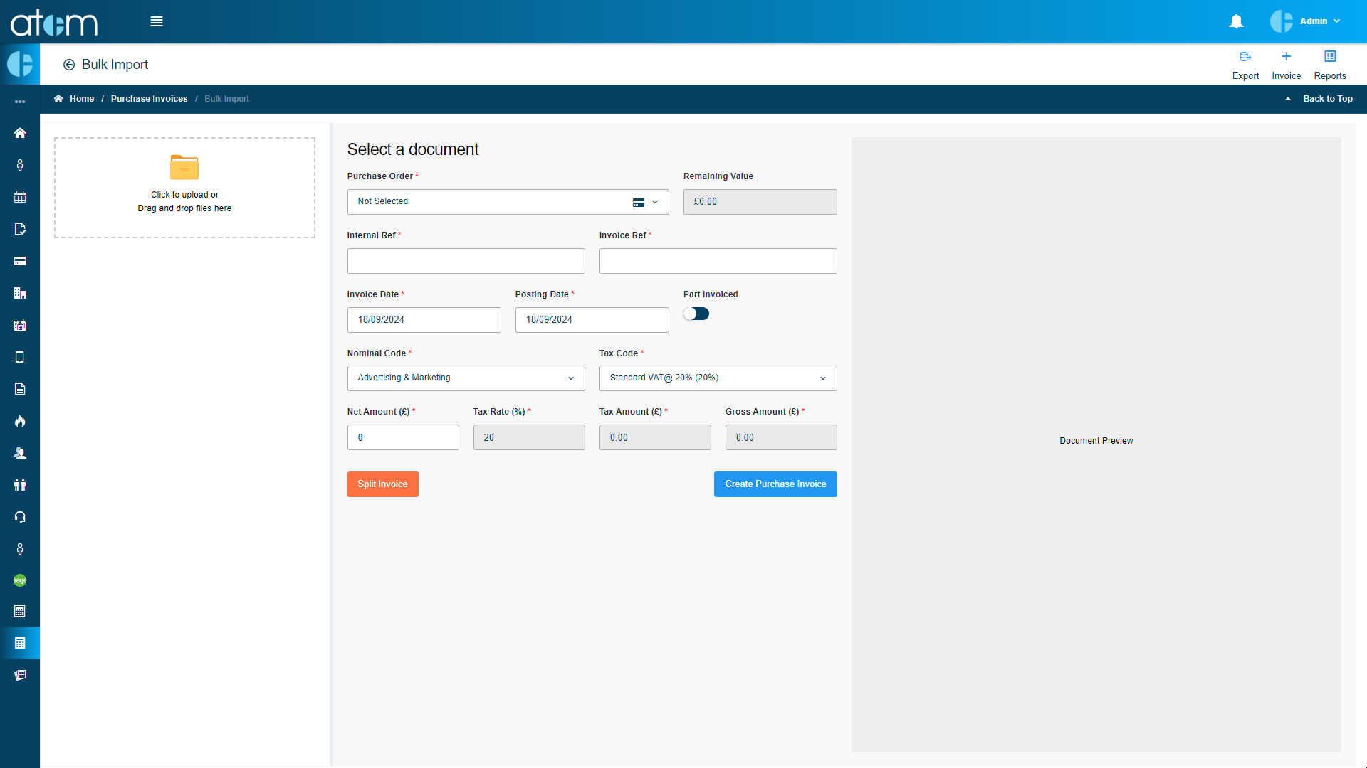The height and width of the screenshot is (768, 1367).
Task: Open the building icon below the credit card
Action: [x=20, y=293]
